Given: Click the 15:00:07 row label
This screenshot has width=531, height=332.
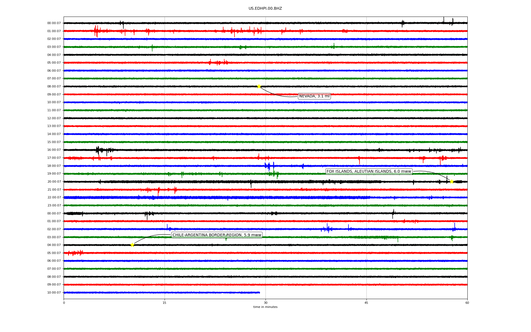Looking at the screenshot, I should coord(54,142).
